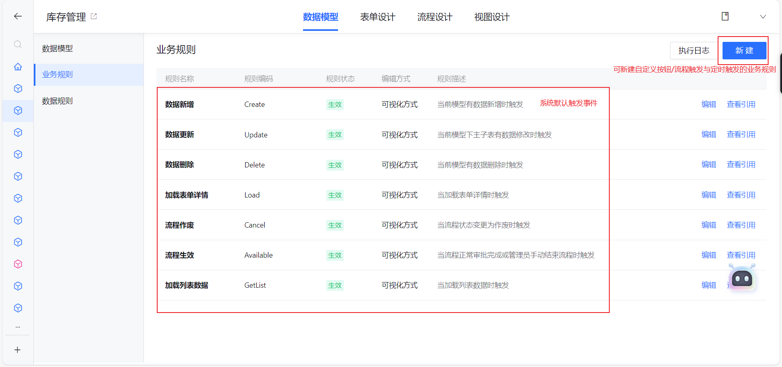
Task: Open the home icon in left sidebar
Action: point(18,67)
